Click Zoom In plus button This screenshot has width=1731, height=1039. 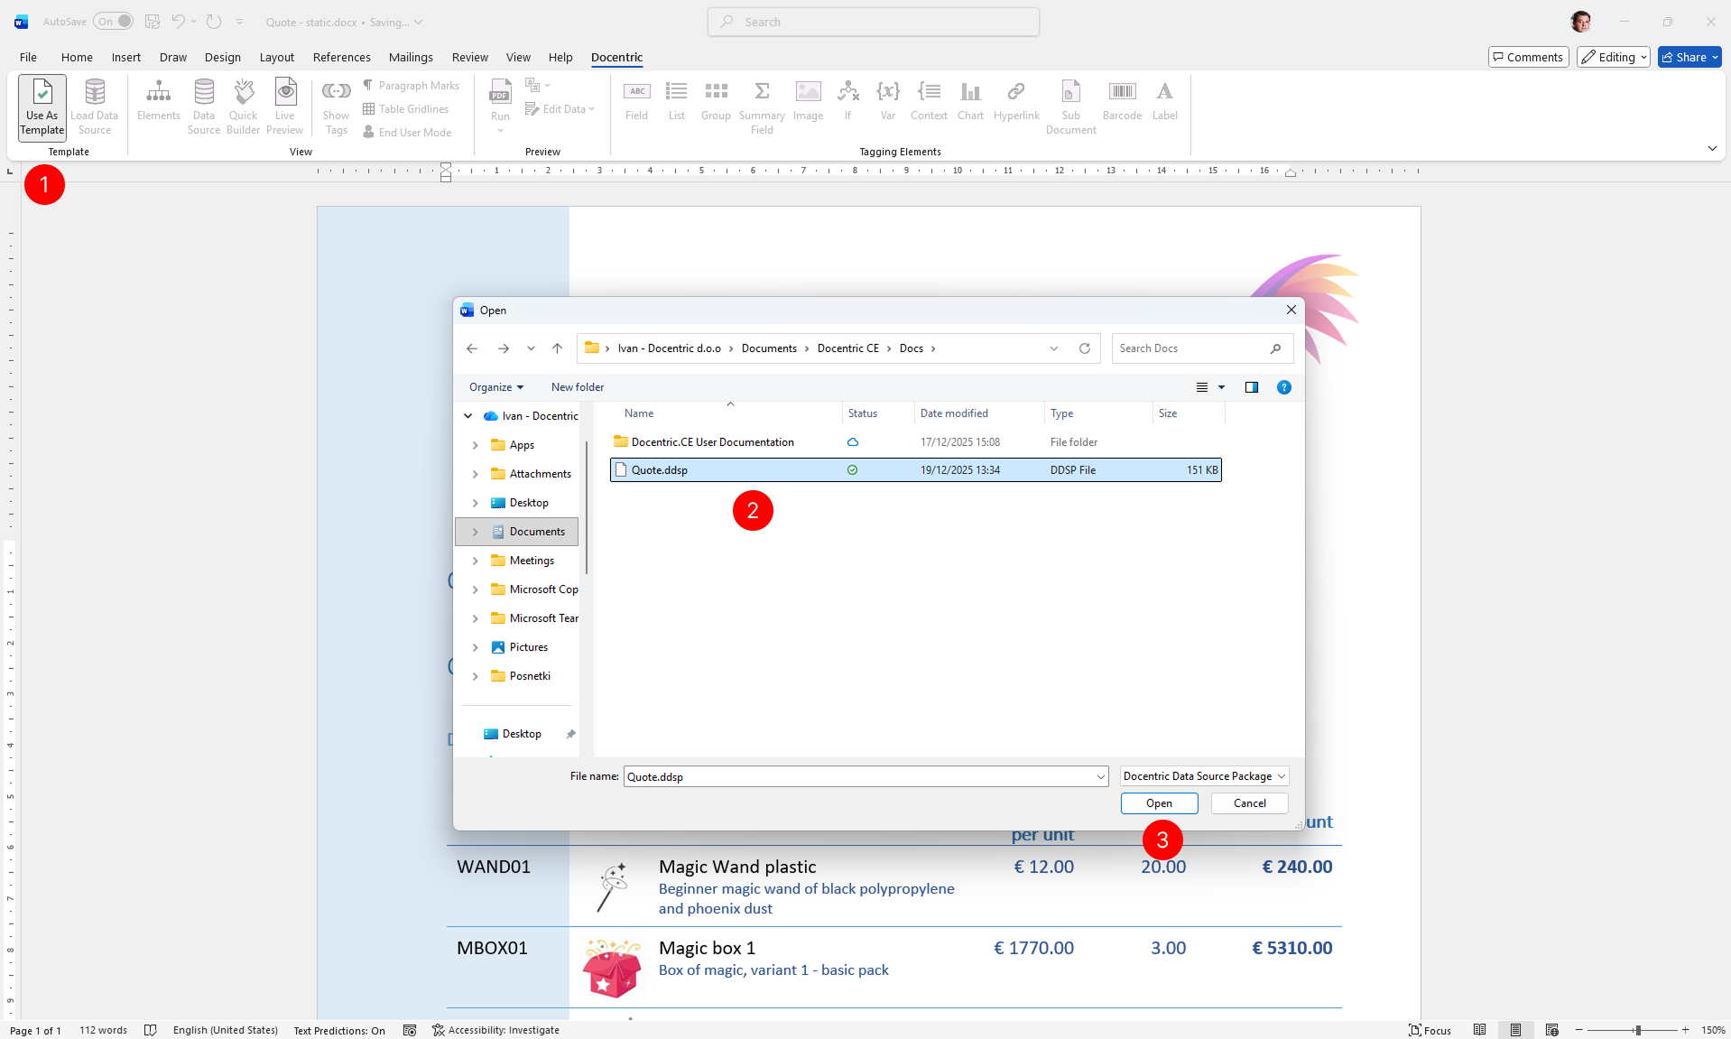(1685, 1030)
